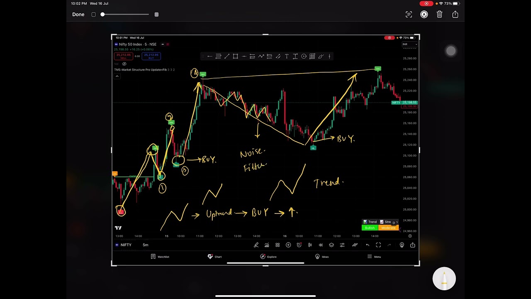Collapse the indicator legend with the chevron

[117, 76]
